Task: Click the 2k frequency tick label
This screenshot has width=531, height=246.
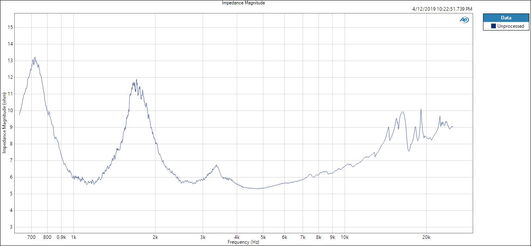Action: pos(155,237)
